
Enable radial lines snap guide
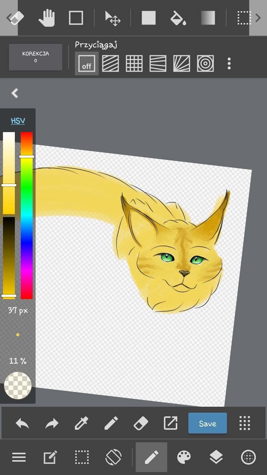(182, 63)
